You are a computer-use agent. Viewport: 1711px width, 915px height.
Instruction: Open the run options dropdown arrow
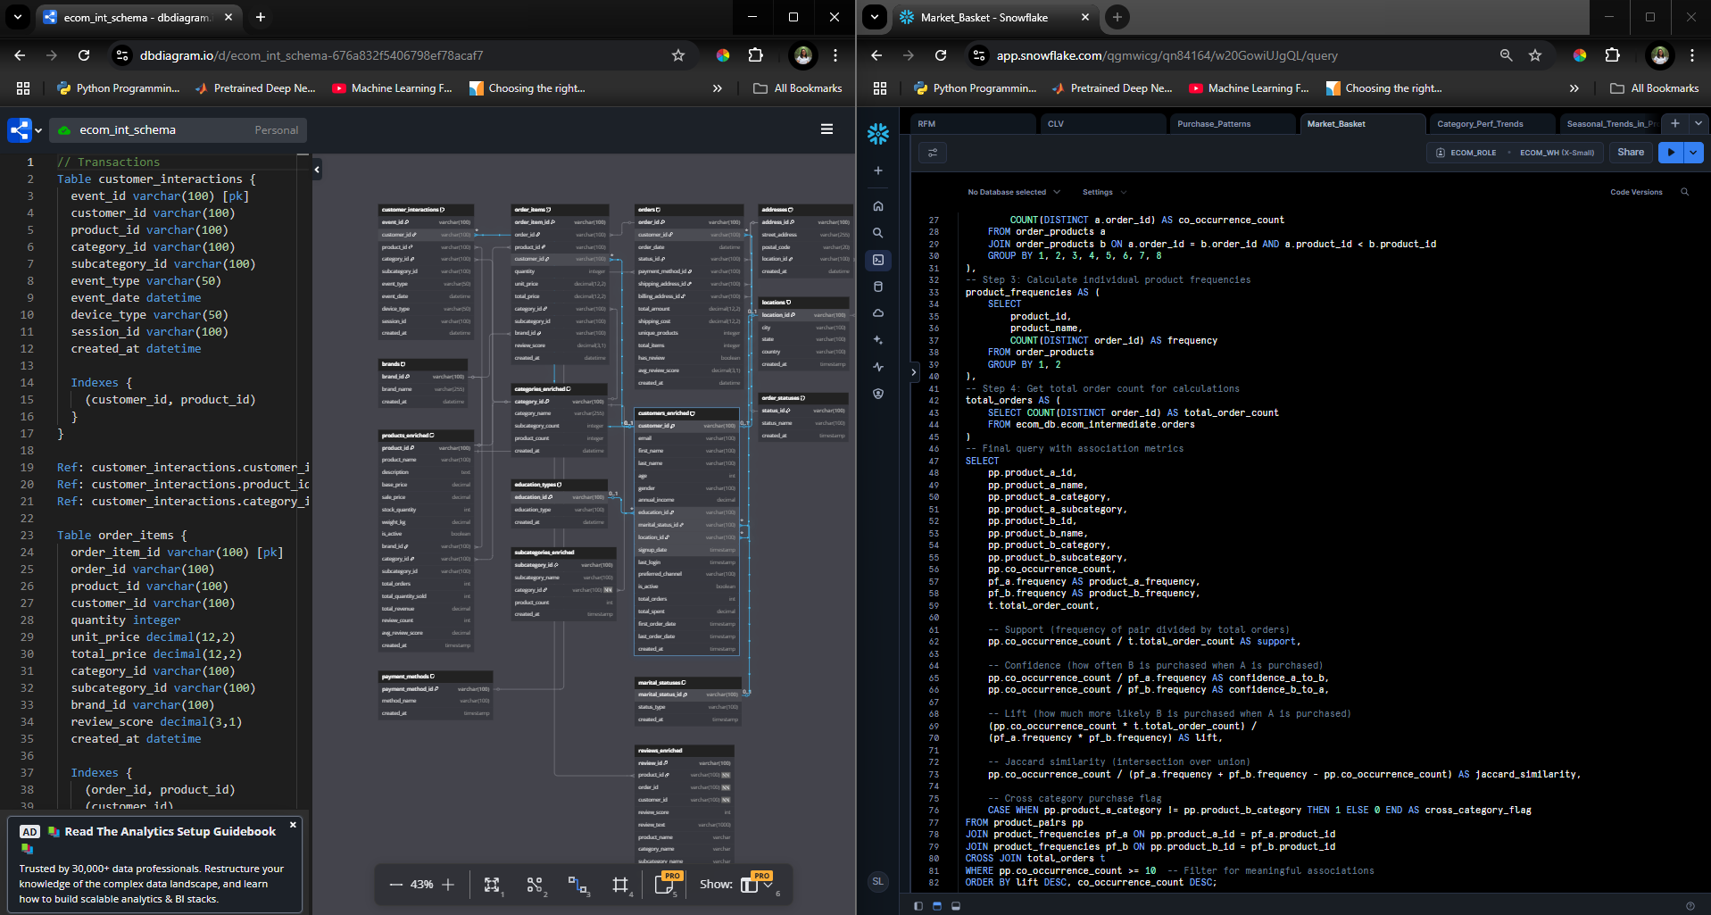(1693, 153)
